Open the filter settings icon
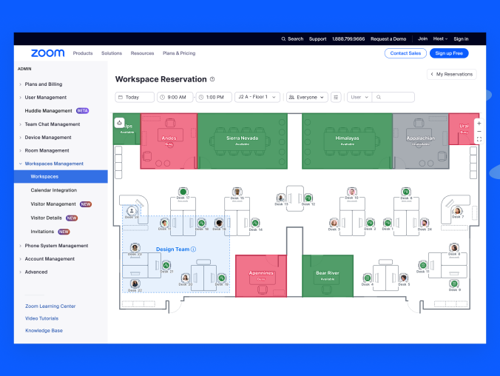The image size is (500, 376). click(x=336, y=97)
